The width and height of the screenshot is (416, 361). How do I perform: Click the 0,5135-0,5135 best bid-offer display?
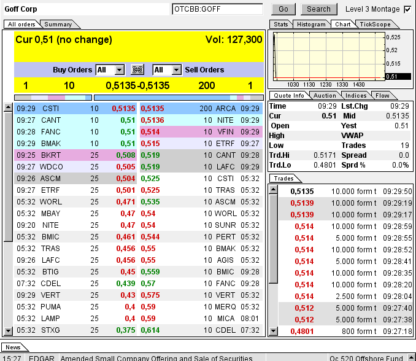point(137,85)
